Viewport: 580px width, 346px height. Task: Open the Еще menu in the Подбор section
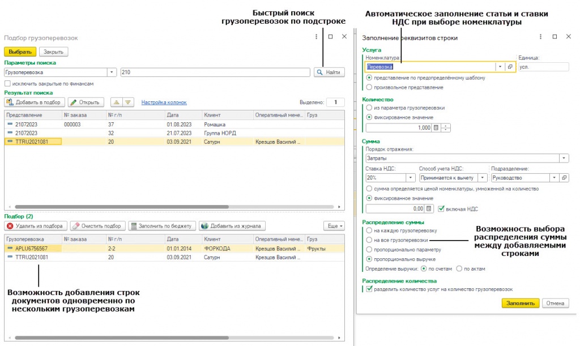pyautogui.click(x=334, y=226)
